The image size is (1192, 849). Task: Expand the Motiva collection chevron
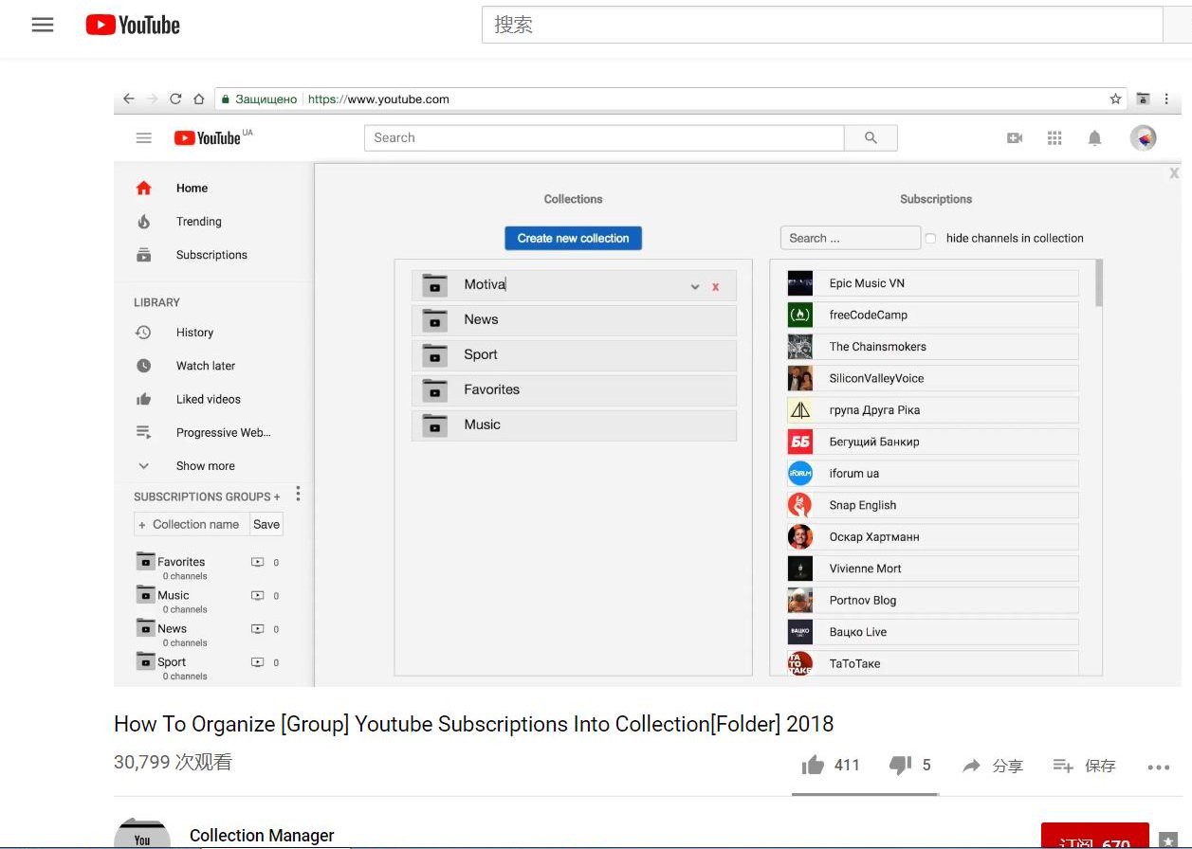click(x=695, y=286)
